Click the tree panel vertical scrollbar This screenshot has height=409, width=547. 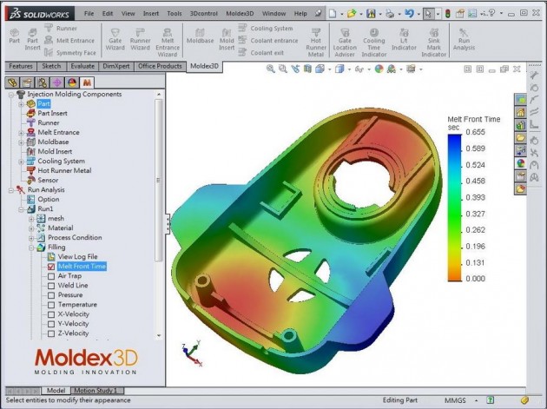coord(159,180)
